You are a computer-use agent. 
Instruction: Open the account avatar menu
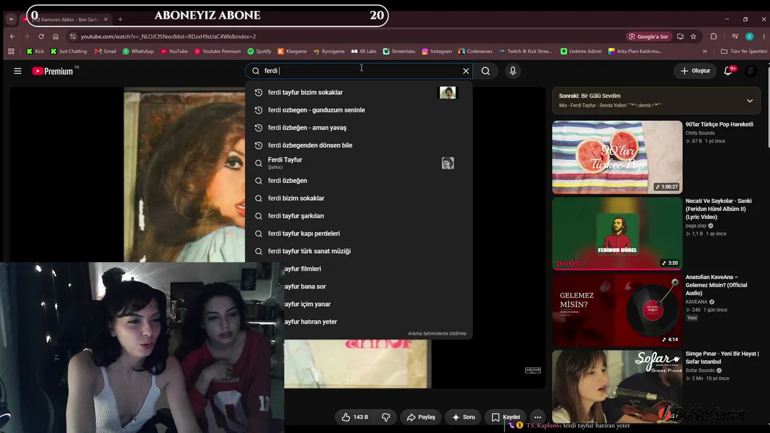point(751,71)
